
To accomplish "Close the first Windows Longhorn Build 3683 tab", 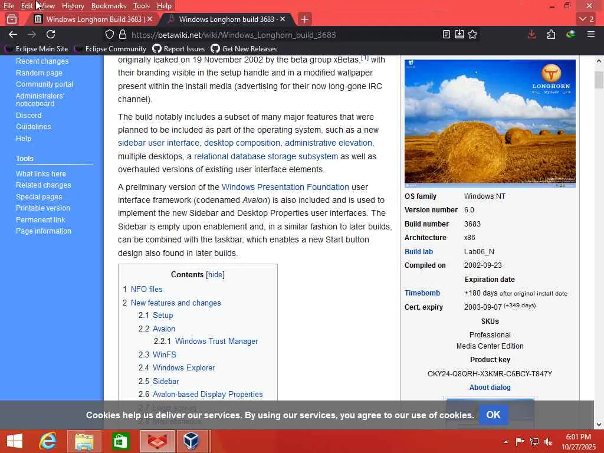I will coord(150,19).
